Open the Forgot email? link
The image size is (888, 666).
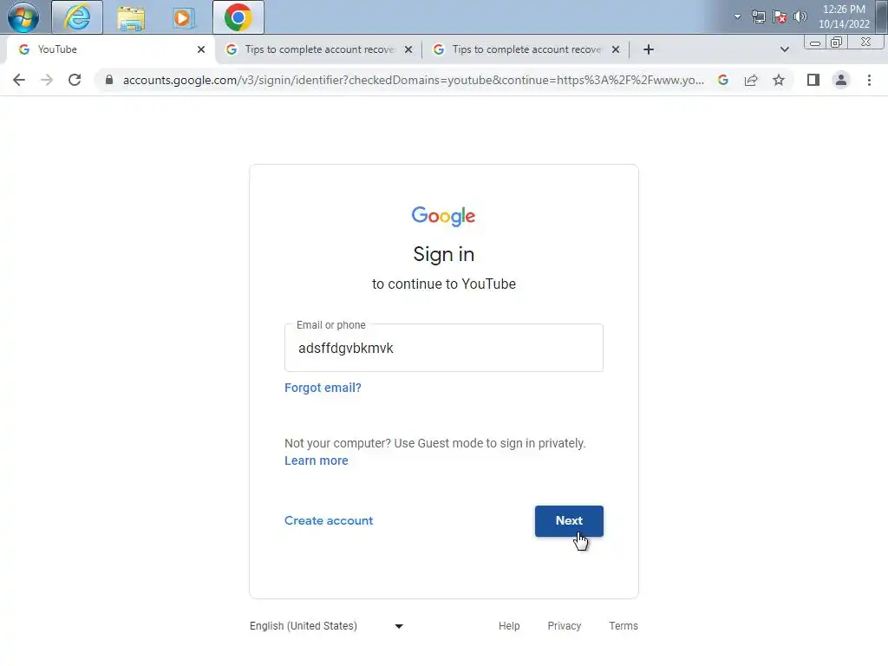click(x=323, y=388)
